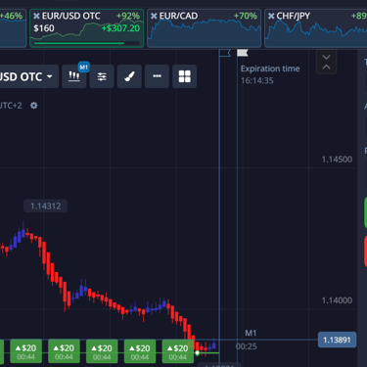Click the 1.13891 current price label
Image resolution: width=367 pixels, height=367 pixels.
click(x=337, y=340)
